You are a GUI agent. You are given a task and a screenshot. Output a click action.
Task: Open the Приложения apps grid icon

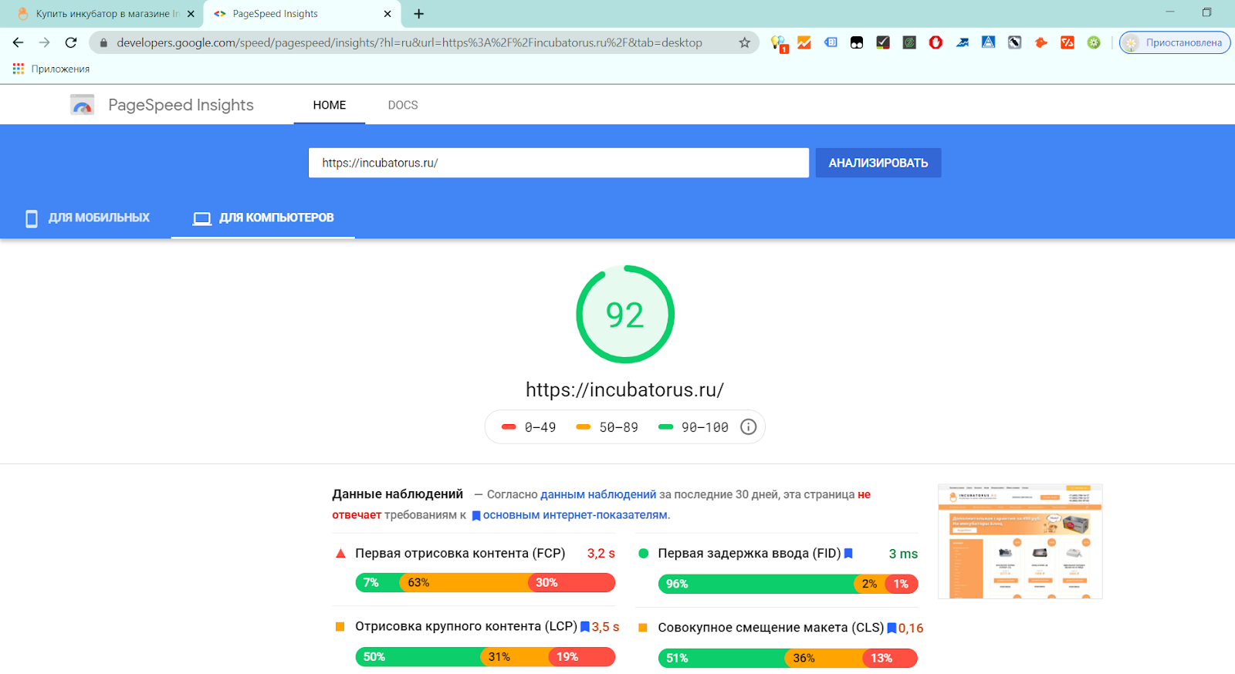[x=19, y=69]
